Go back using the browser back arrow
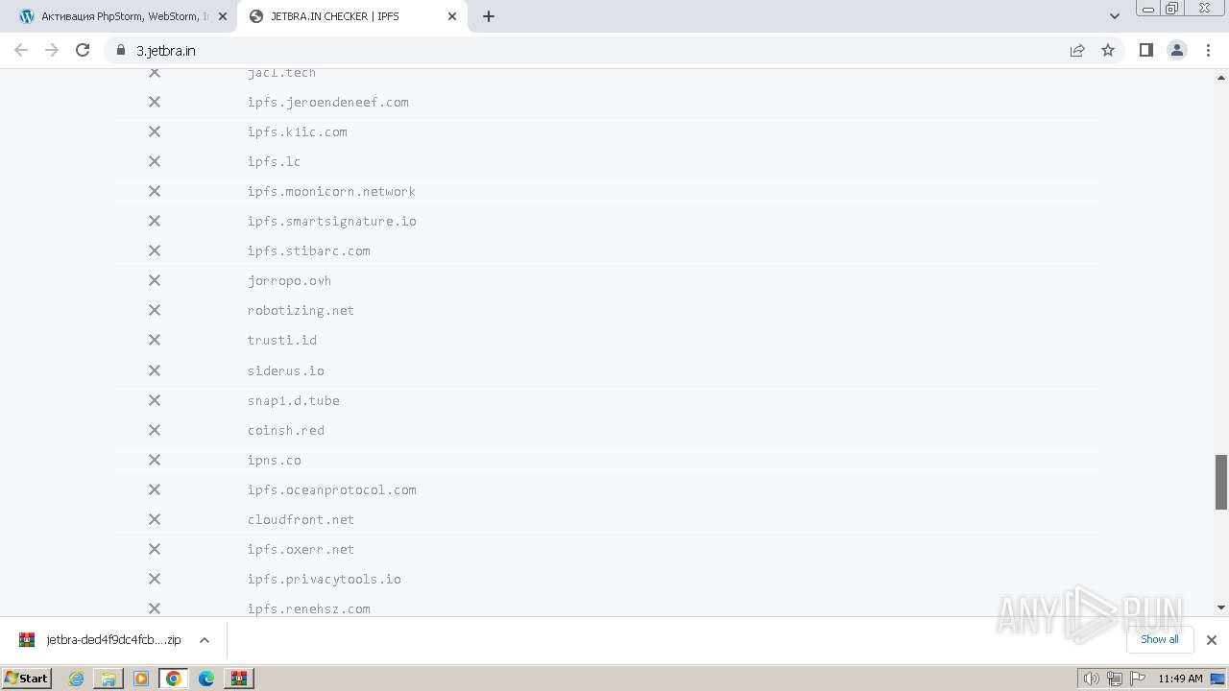The image size is (1229, 691). (21, 50)
